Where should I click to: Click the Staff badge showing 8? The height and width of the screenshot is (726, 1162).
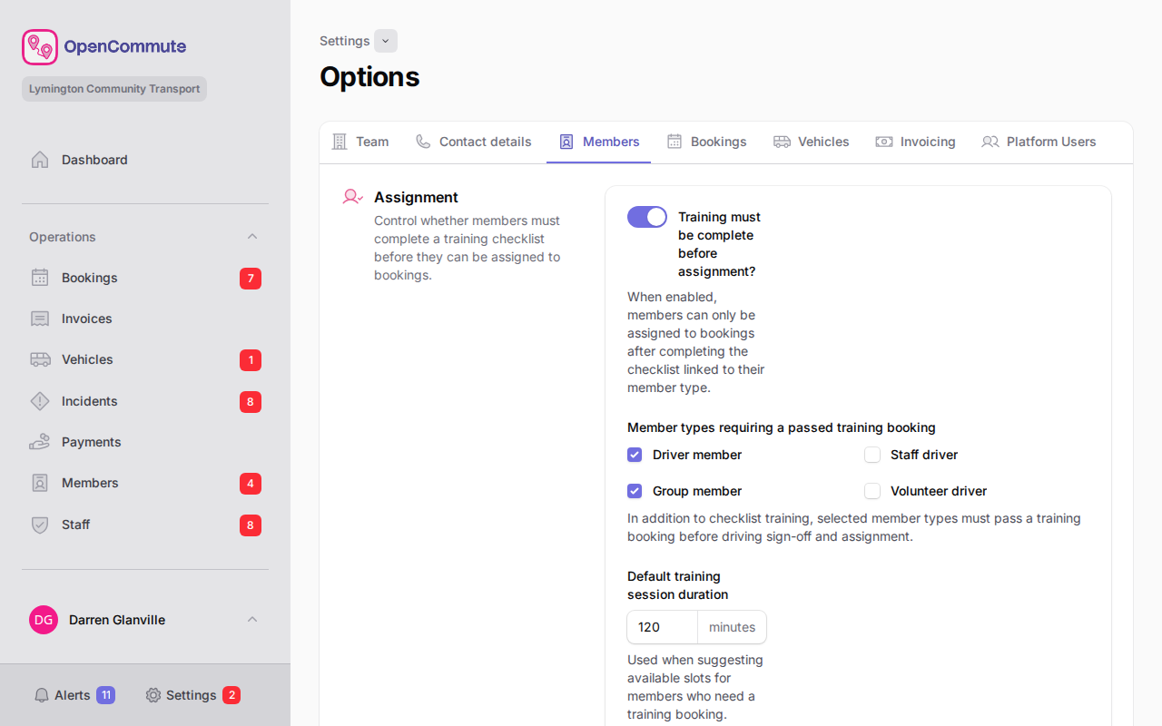251,525
